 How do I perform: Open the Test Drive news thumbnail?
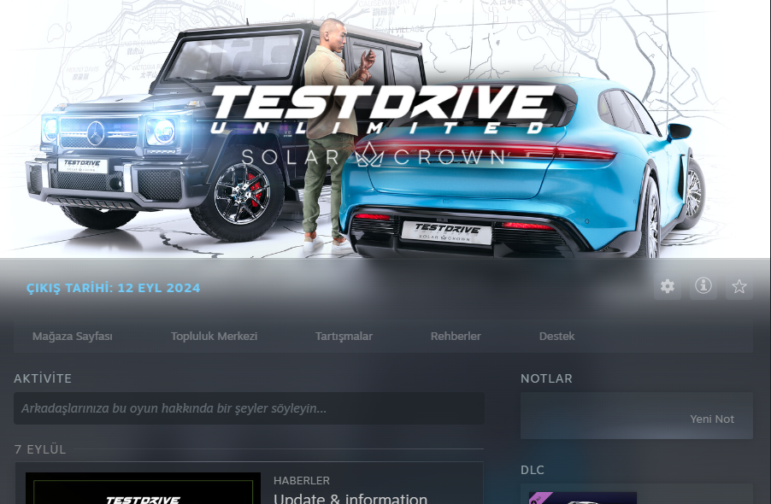[143, 489]
